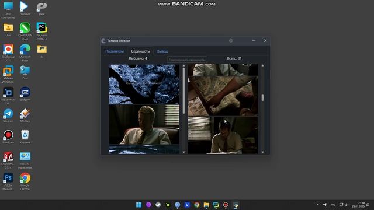Open Панель управления desktop icon
The image size is (374, 210).
[25, 160]
